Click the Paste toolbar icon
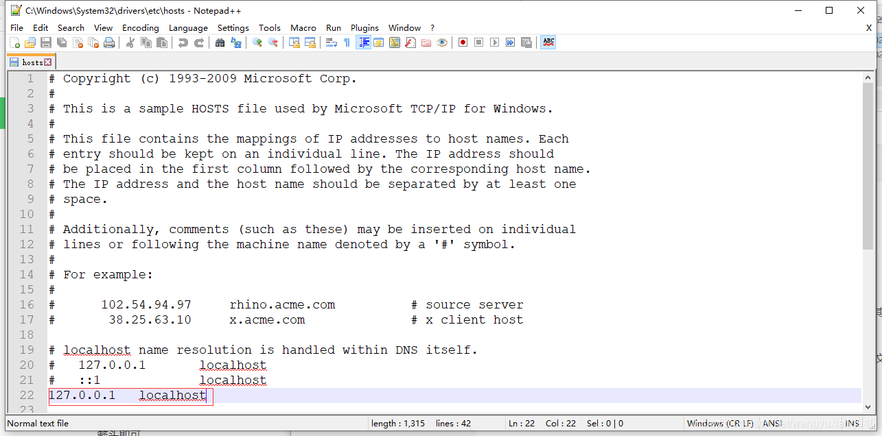Image resolution: width=882 pixels, height=436 pixels. pyautogui.click(x=162, y=43)
